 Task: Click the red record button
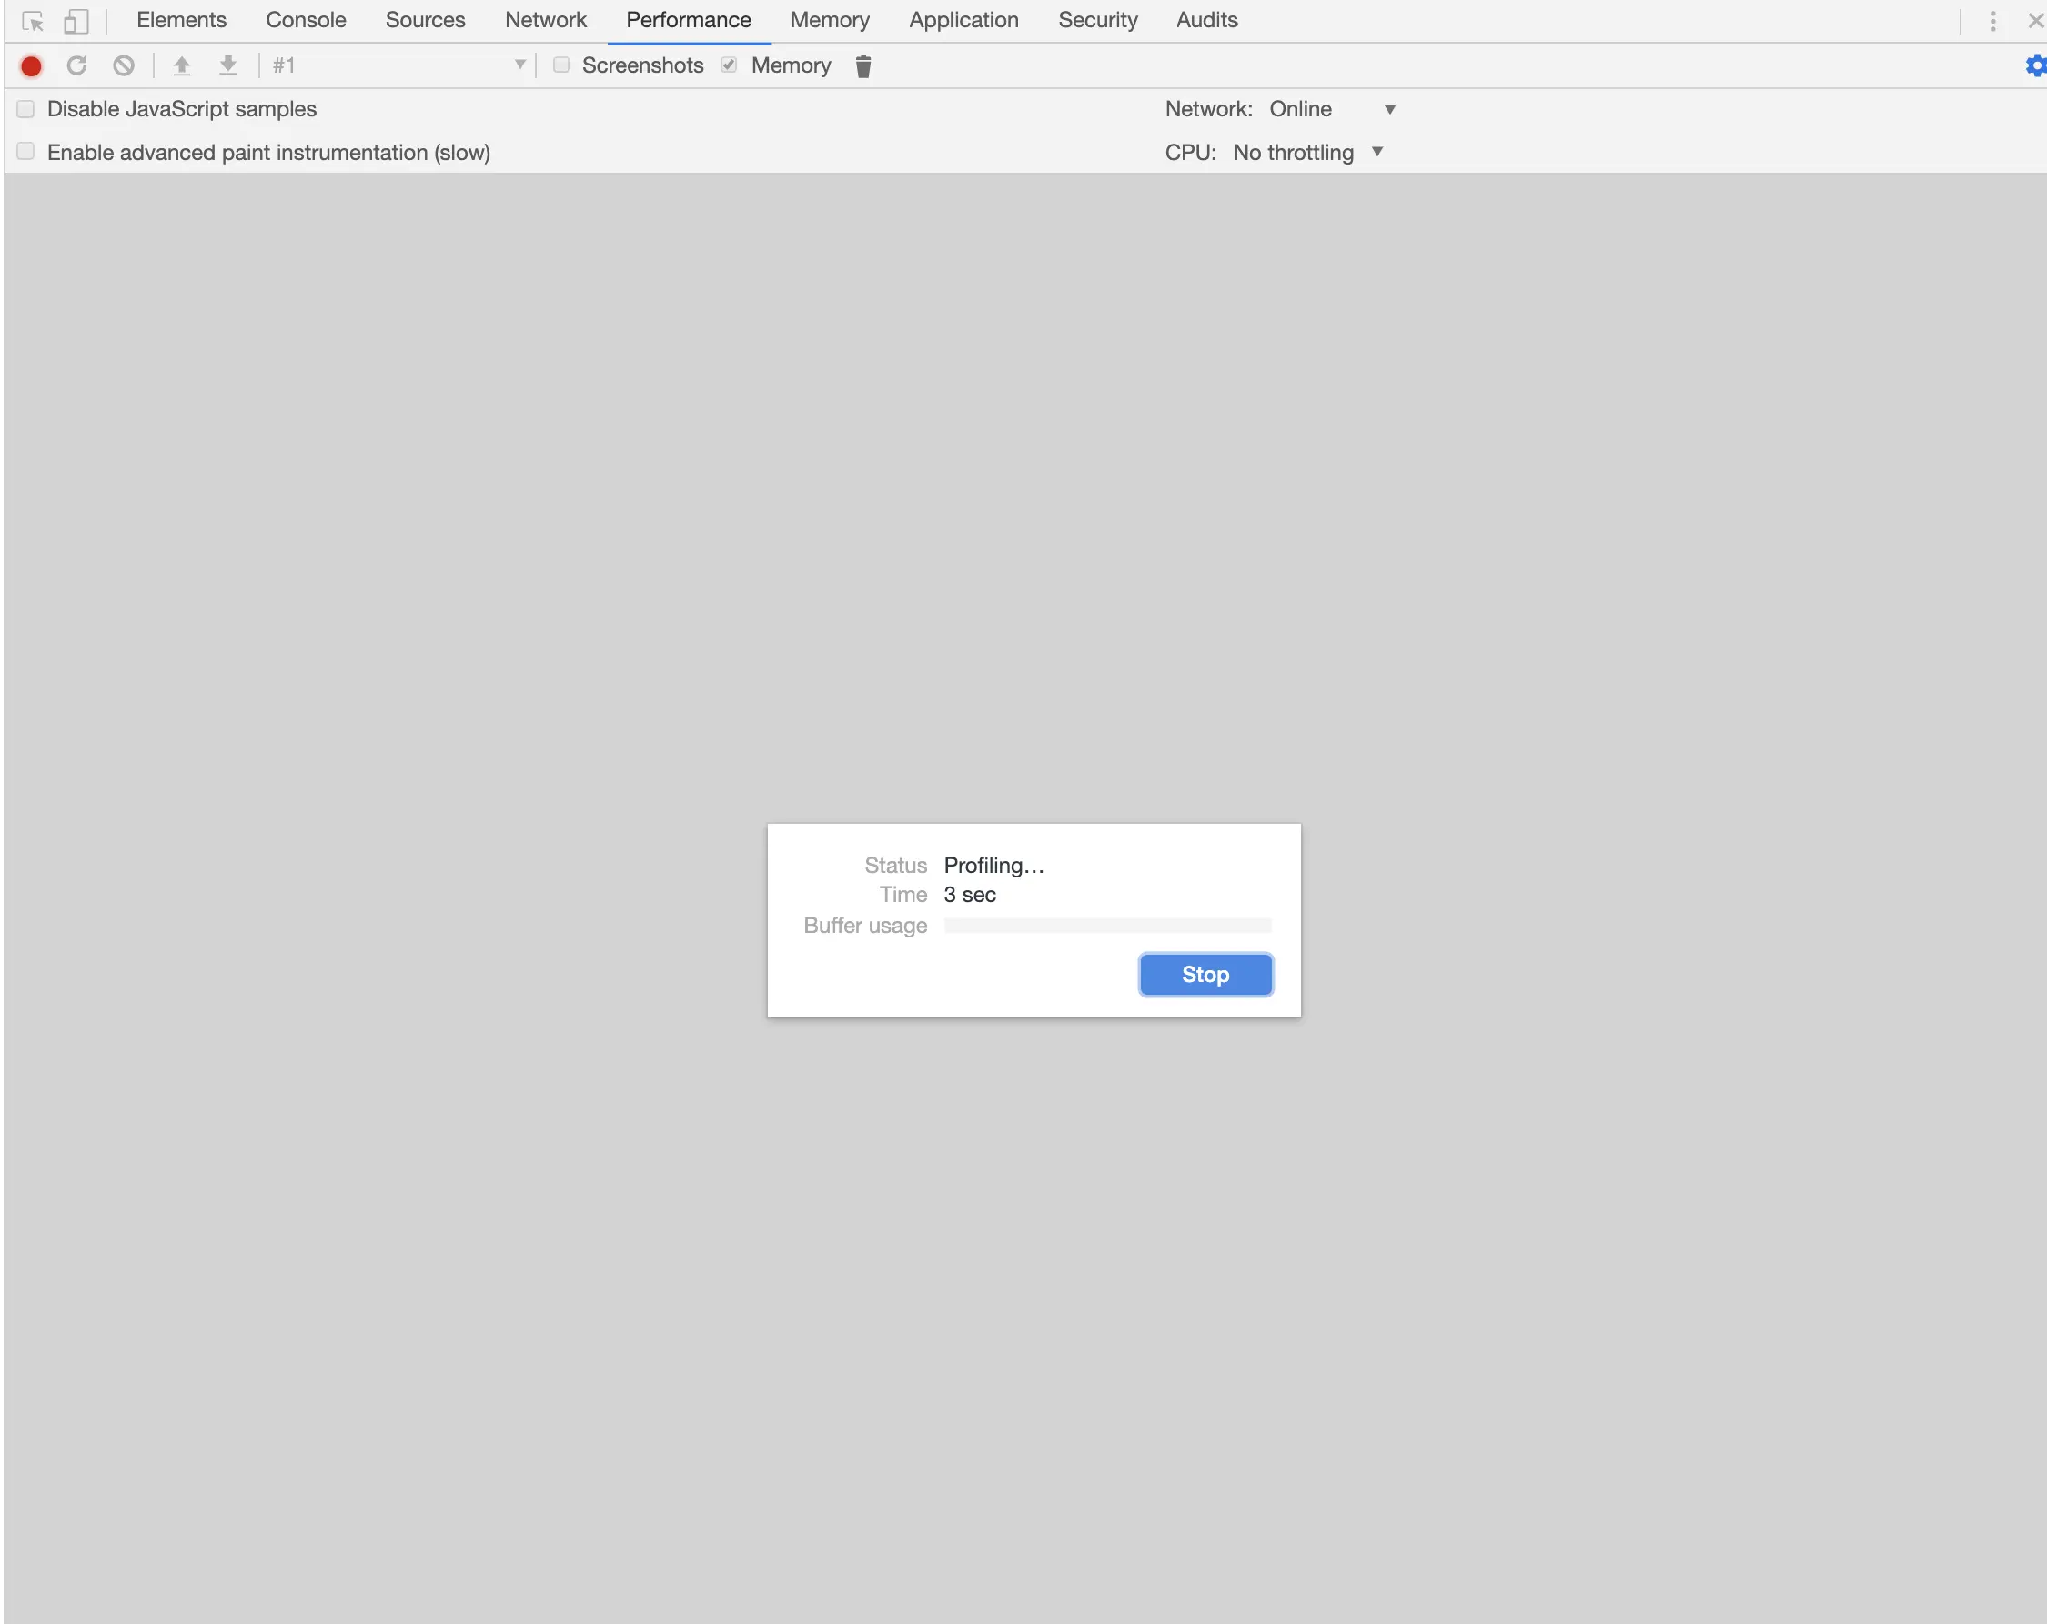[31, 65]
